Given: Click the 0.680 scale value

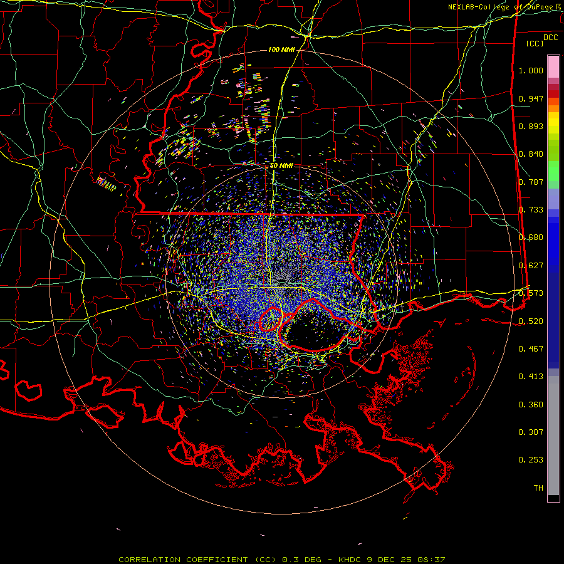Looking at the screenshot, I should pyautogui.click(x=531, y=238).
